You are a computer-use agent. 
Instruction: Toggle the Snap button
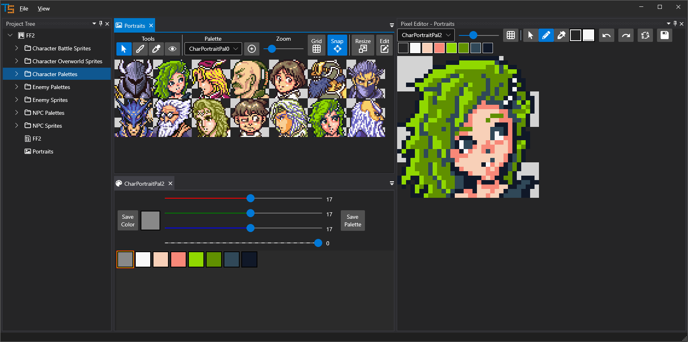(337, 45)
